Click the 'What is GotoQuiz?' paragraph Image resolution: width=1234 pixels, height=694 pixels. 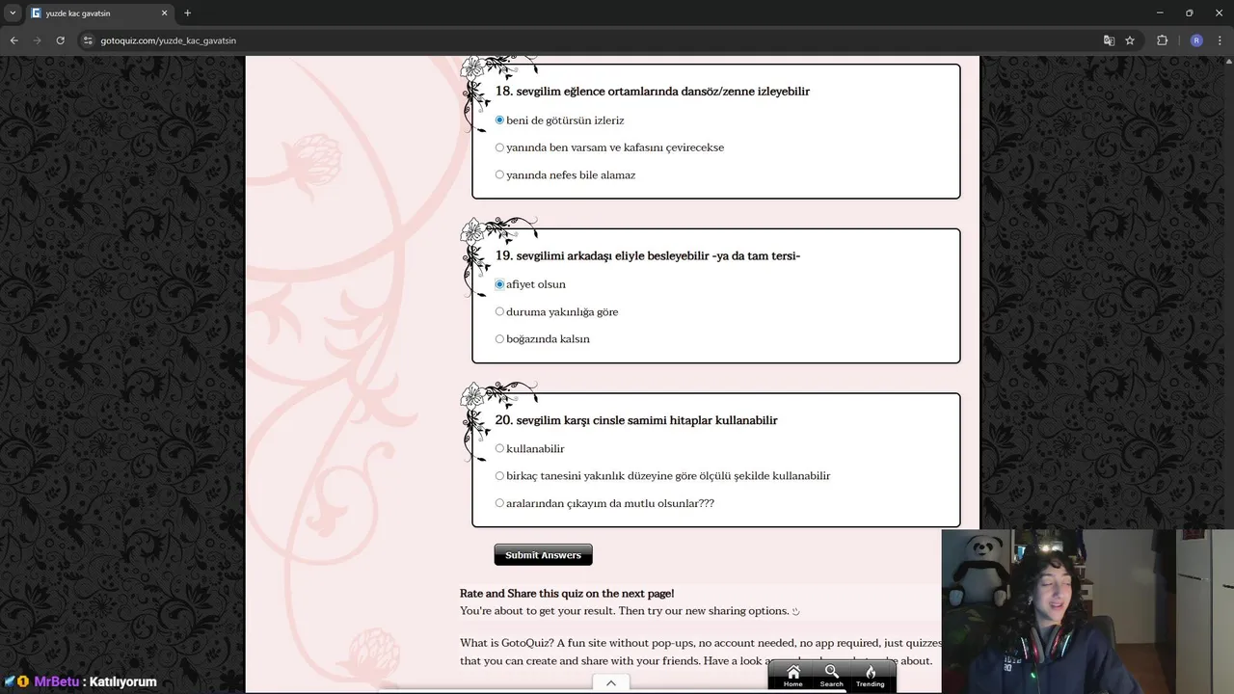[x=701, y=652]
